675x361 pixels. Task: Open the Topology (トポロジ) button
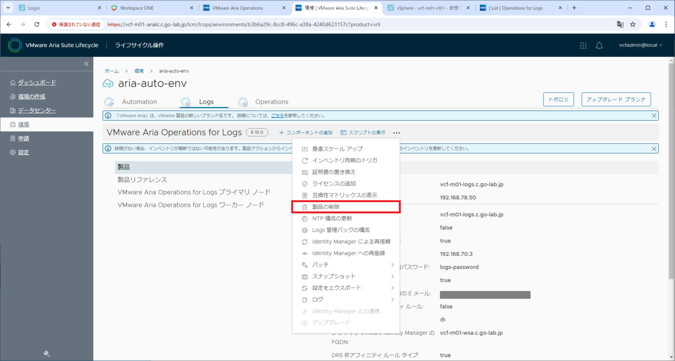click(x=559, y=99)
